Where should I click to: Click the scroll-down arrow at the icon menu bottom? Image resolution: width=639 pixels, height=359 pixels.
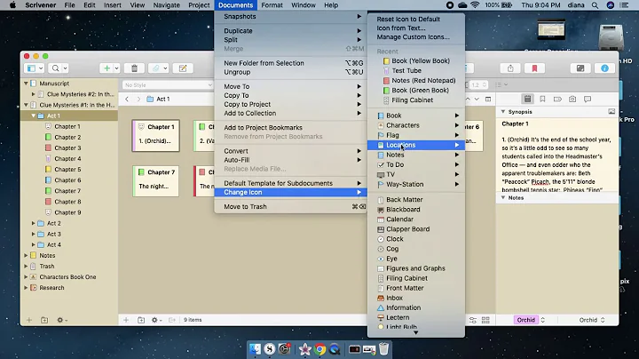[x=415, y=332]
